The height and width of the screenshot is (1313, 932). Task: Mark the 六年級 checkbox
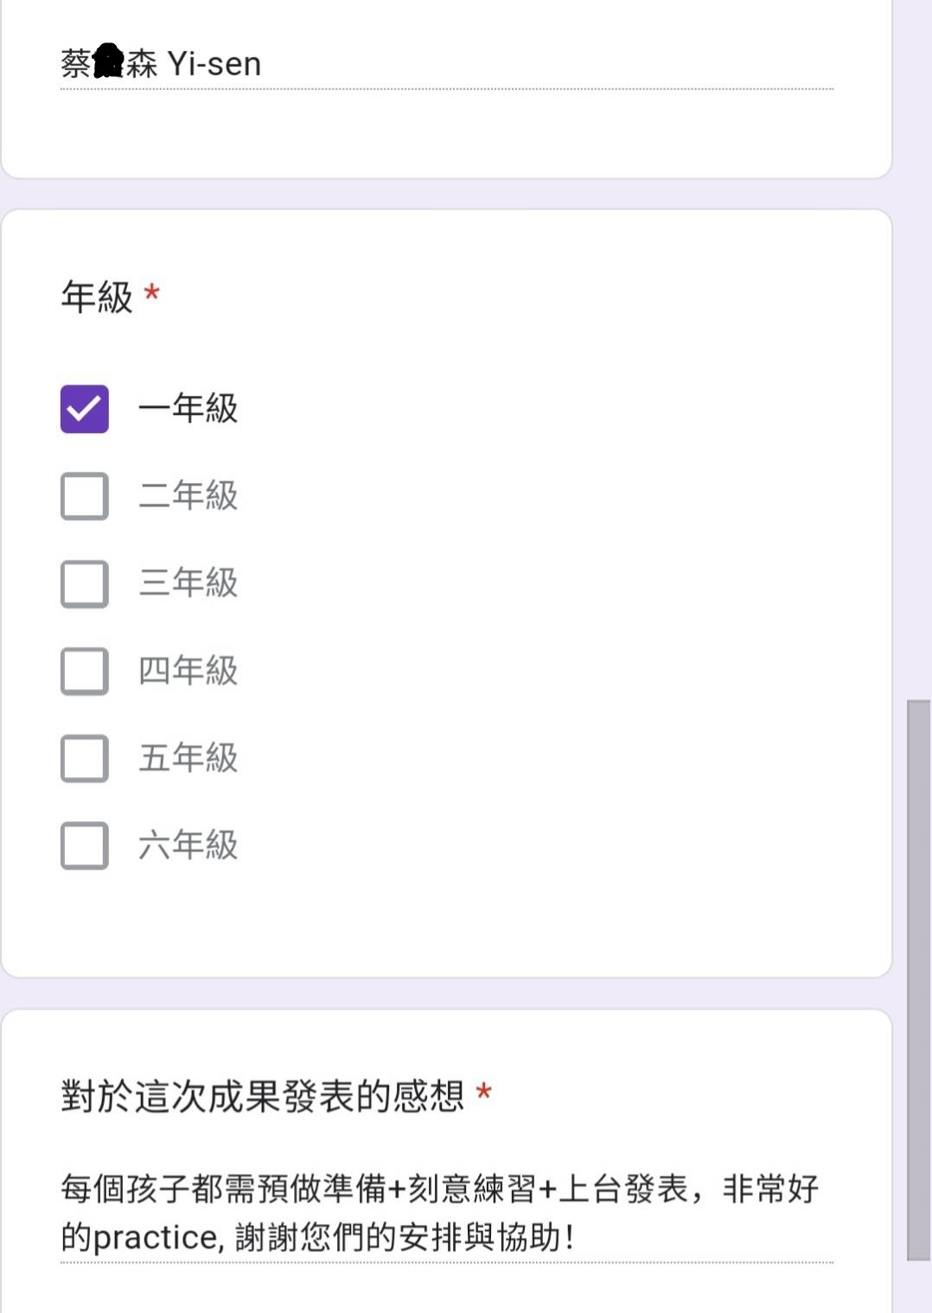85,845
